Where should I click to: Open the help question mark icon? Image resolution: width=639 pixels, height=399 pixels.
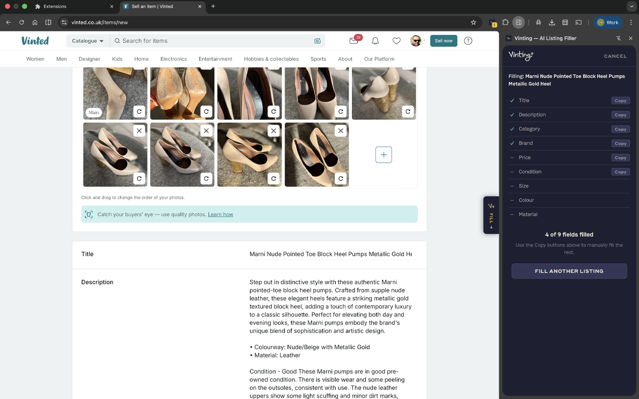[x=468, y=41]
